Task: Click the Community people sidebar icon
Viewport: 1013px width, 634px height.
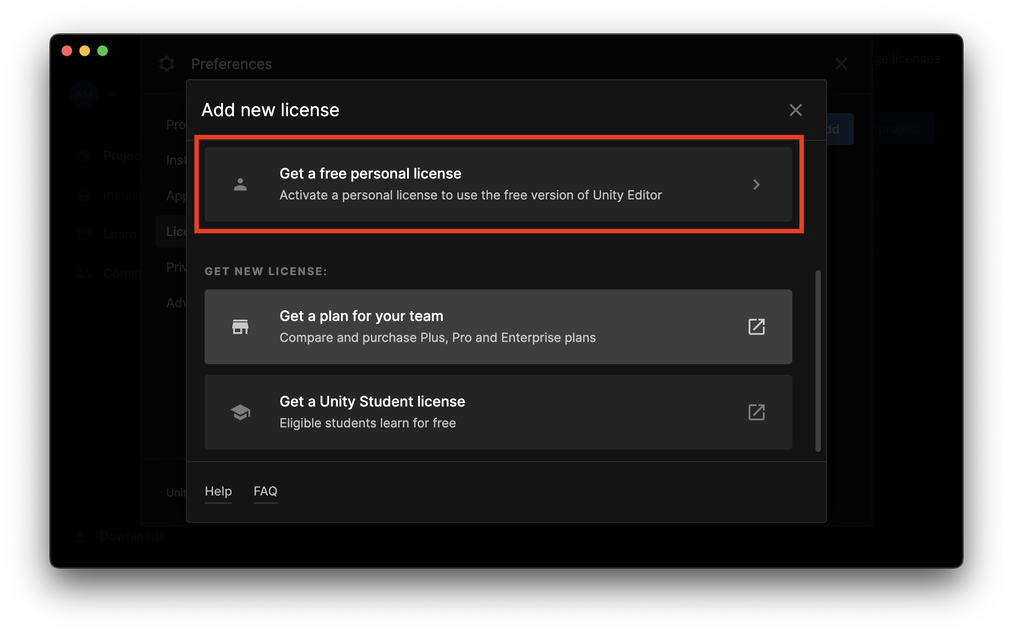Action: coord(84,273)
